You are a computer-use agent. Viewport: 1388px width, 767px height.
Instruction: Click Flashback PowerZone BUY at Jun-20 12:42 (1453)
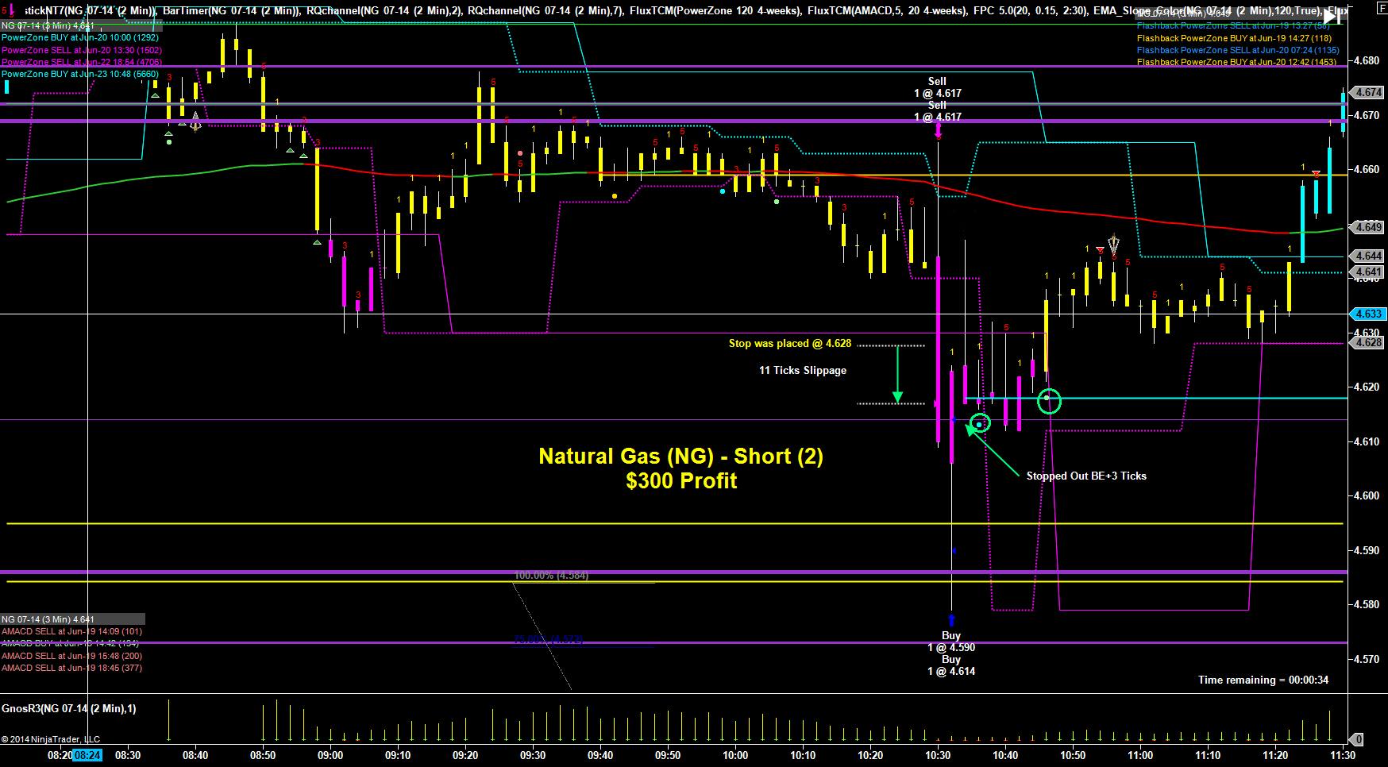coord(1236,62)
